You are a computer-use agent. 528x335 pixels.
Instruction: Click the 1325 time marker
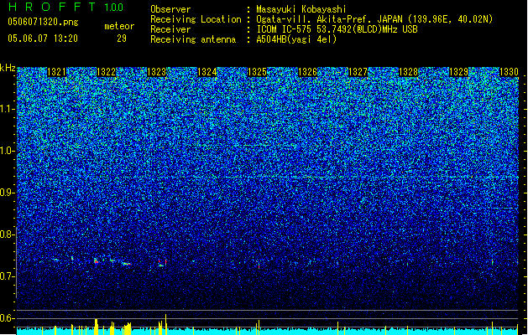pos(258,72)
